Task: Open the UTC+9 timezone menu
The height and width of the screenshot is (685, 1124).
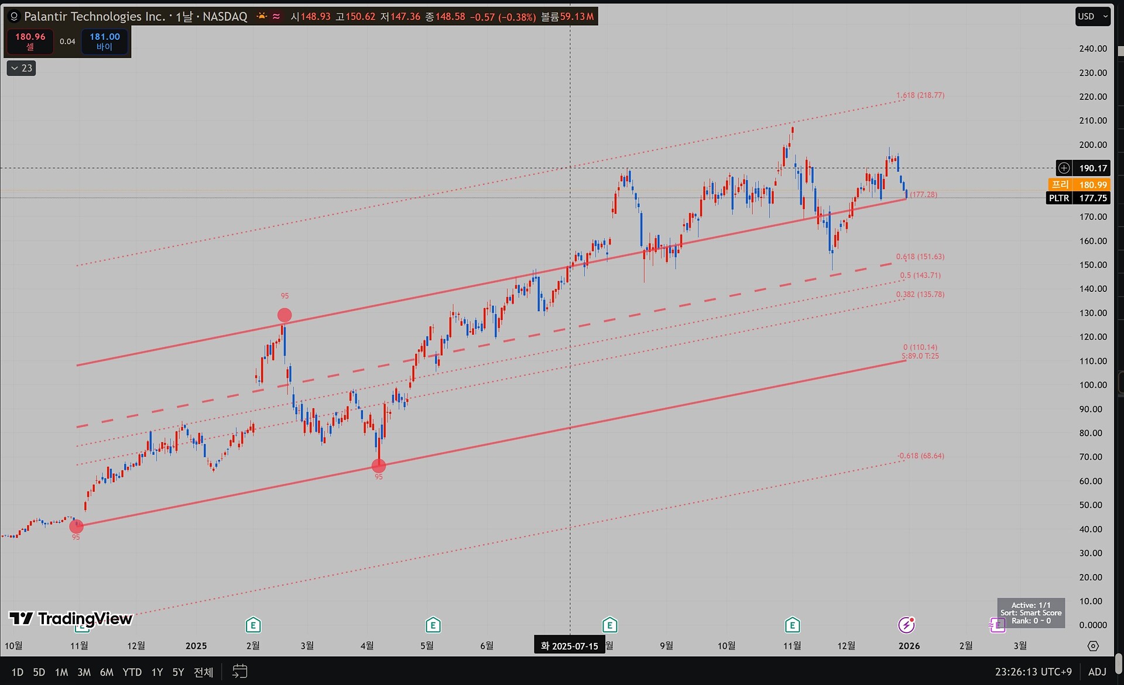Action: [1033, 672]
